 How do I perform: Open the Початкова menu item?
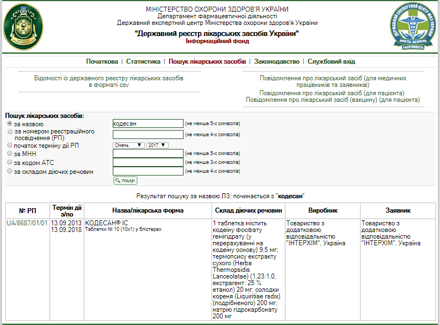click(x=102, y=61)
